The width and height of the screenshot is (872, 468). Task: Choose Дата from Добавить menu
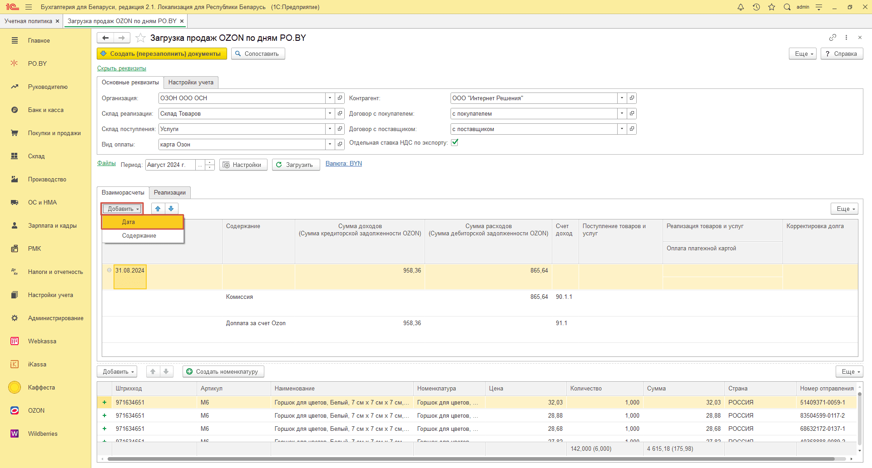tap(143, 222)
